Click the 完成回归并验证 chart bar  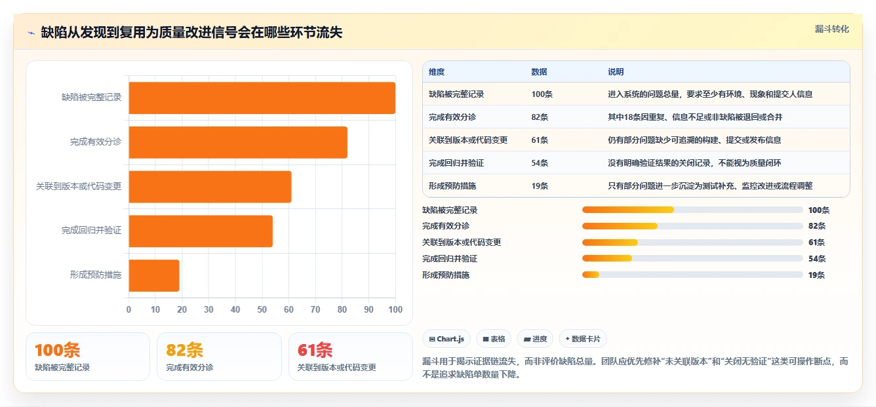[201, 231]
